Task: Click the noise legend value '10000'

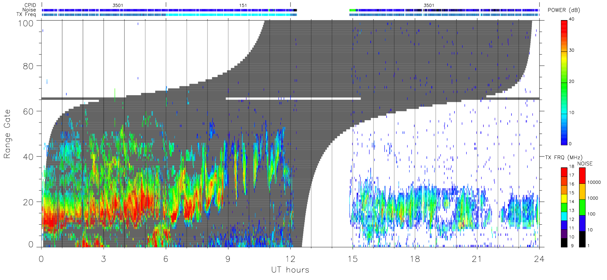Action: coord(594,182)
